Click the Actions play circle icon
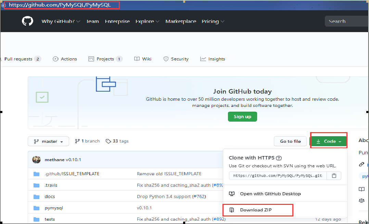 [55, 59]
